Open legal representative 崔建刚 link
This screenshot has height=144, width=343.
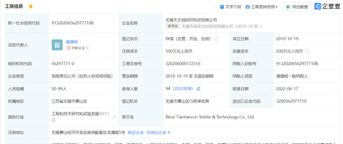point(72,42)
